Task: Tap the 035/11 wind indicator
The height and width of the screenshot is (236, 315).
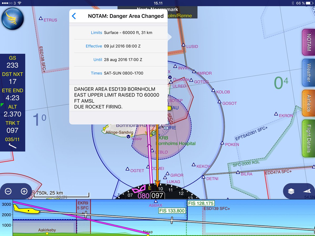Action: coord(13,142)
